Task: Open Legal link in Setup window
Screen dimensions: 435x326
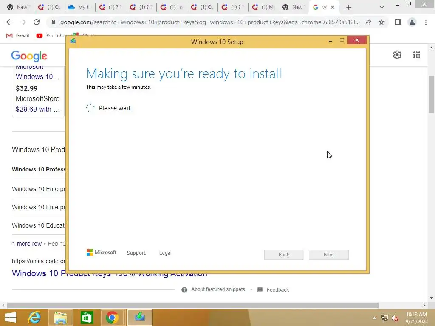Action: point(165,253)
